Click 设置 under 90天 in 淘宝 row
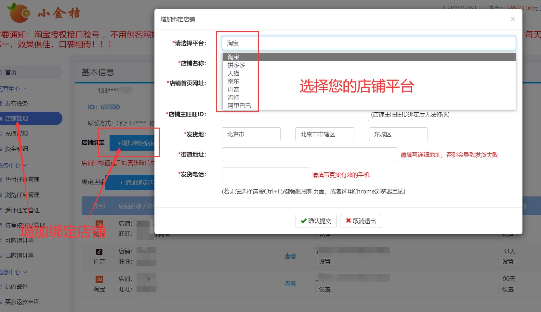The height and width of the screenshot is (312, 541). pyautogui.click(x=508, y=289)
